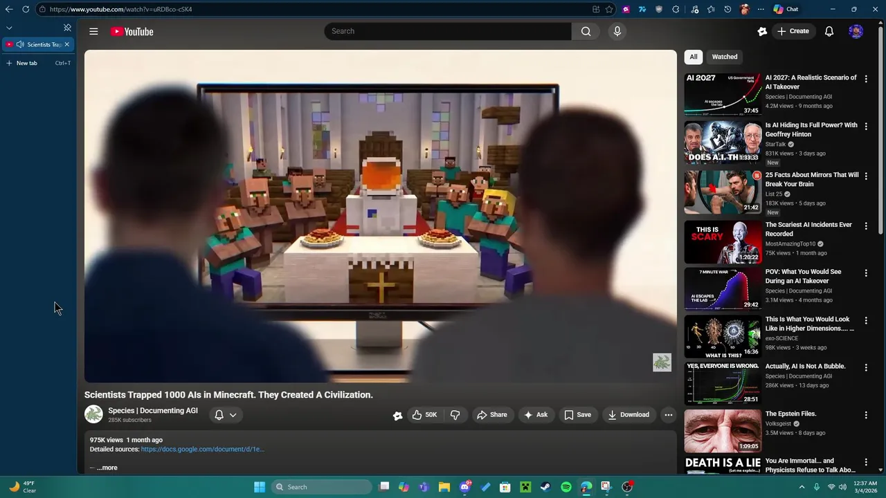Open Discord from the taskbar
This screenshot has height=498, width=886.
pyautogui.click(x=465, y=487)
